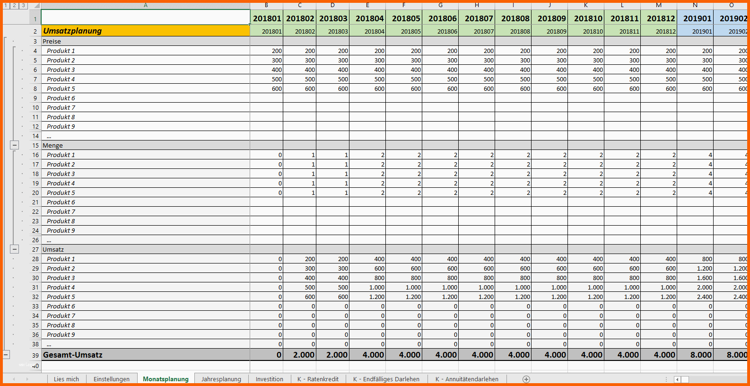Select column N header

click(x=695, y=6)
